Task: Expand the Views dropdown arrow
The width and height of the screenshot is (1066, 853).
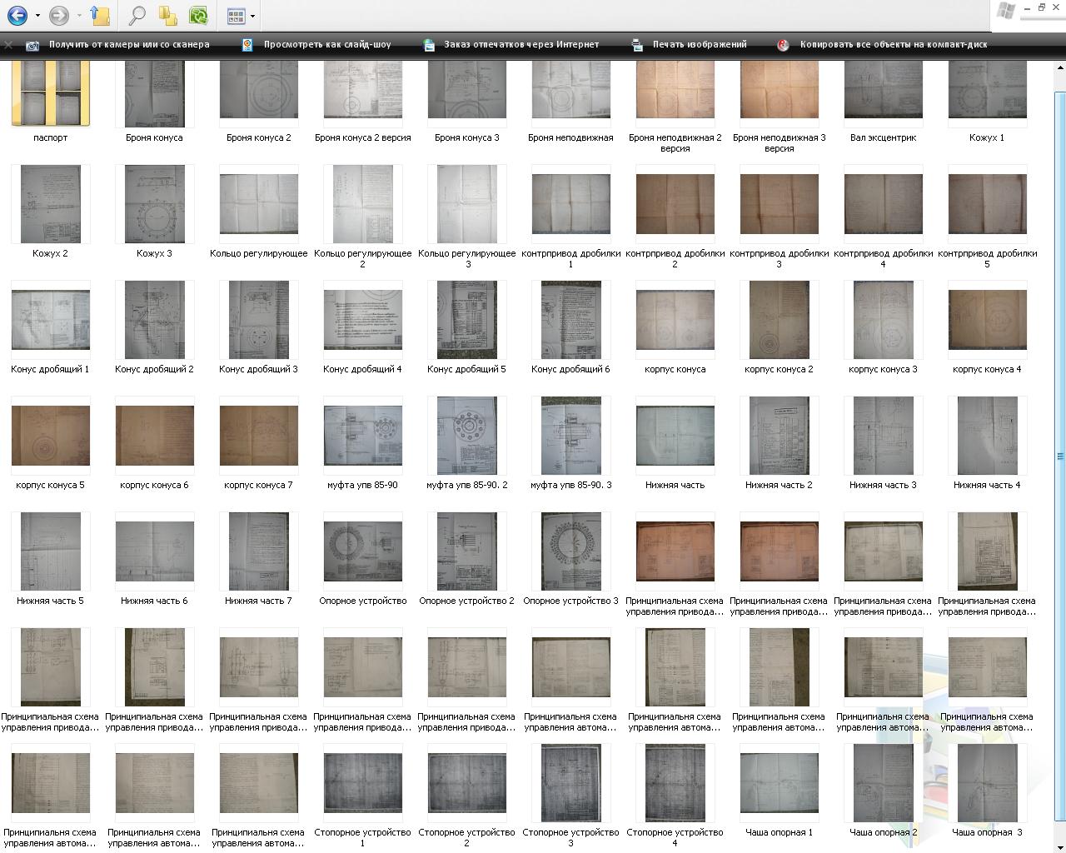Action: point(252,16)
